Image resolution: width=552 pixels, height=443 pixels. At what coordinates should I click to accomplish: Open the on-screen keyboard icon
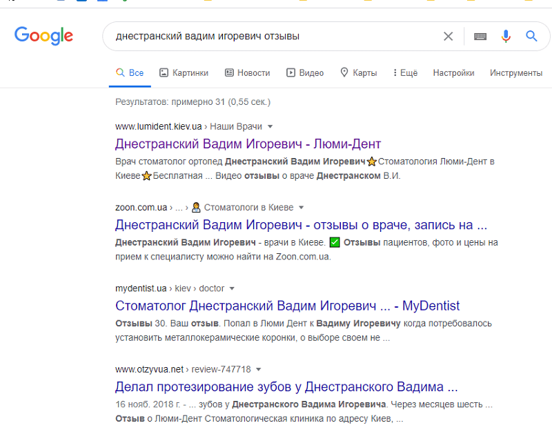click(x=480, y=37)
